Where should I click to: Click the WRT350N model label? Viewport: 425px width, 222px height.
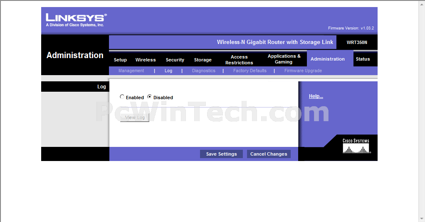click(x=357, y=42)
